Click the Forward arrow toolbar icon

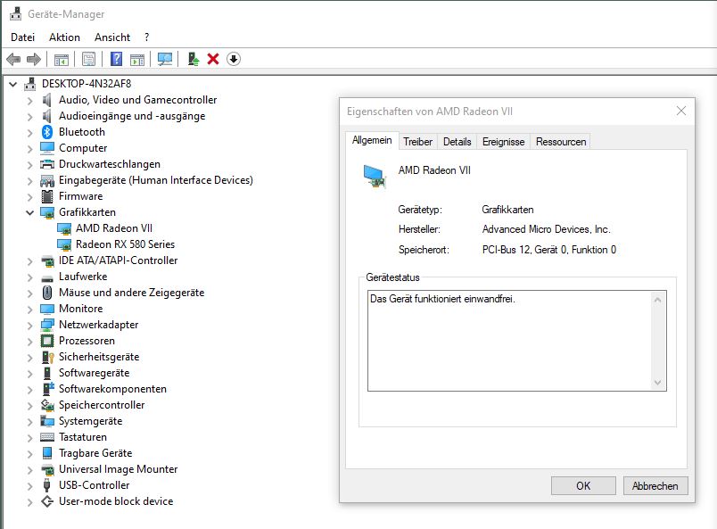(x=34, y=59)
